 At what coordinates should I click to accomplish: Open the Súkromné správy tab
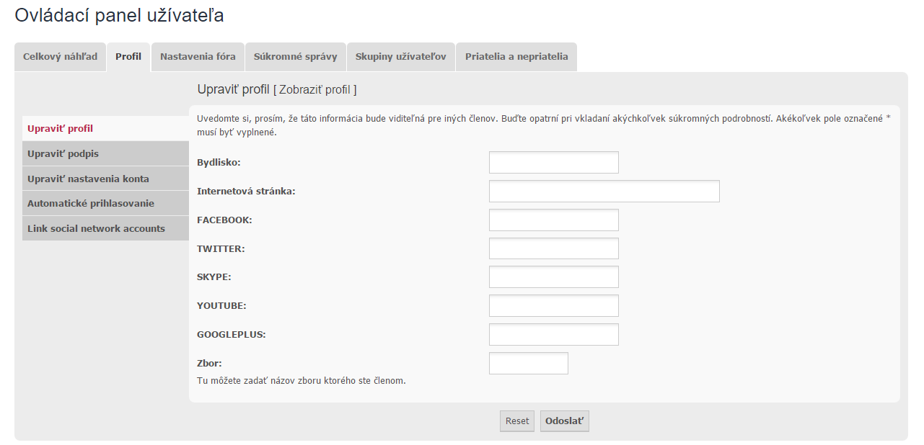pyautogui.click(x=295, y=57)
